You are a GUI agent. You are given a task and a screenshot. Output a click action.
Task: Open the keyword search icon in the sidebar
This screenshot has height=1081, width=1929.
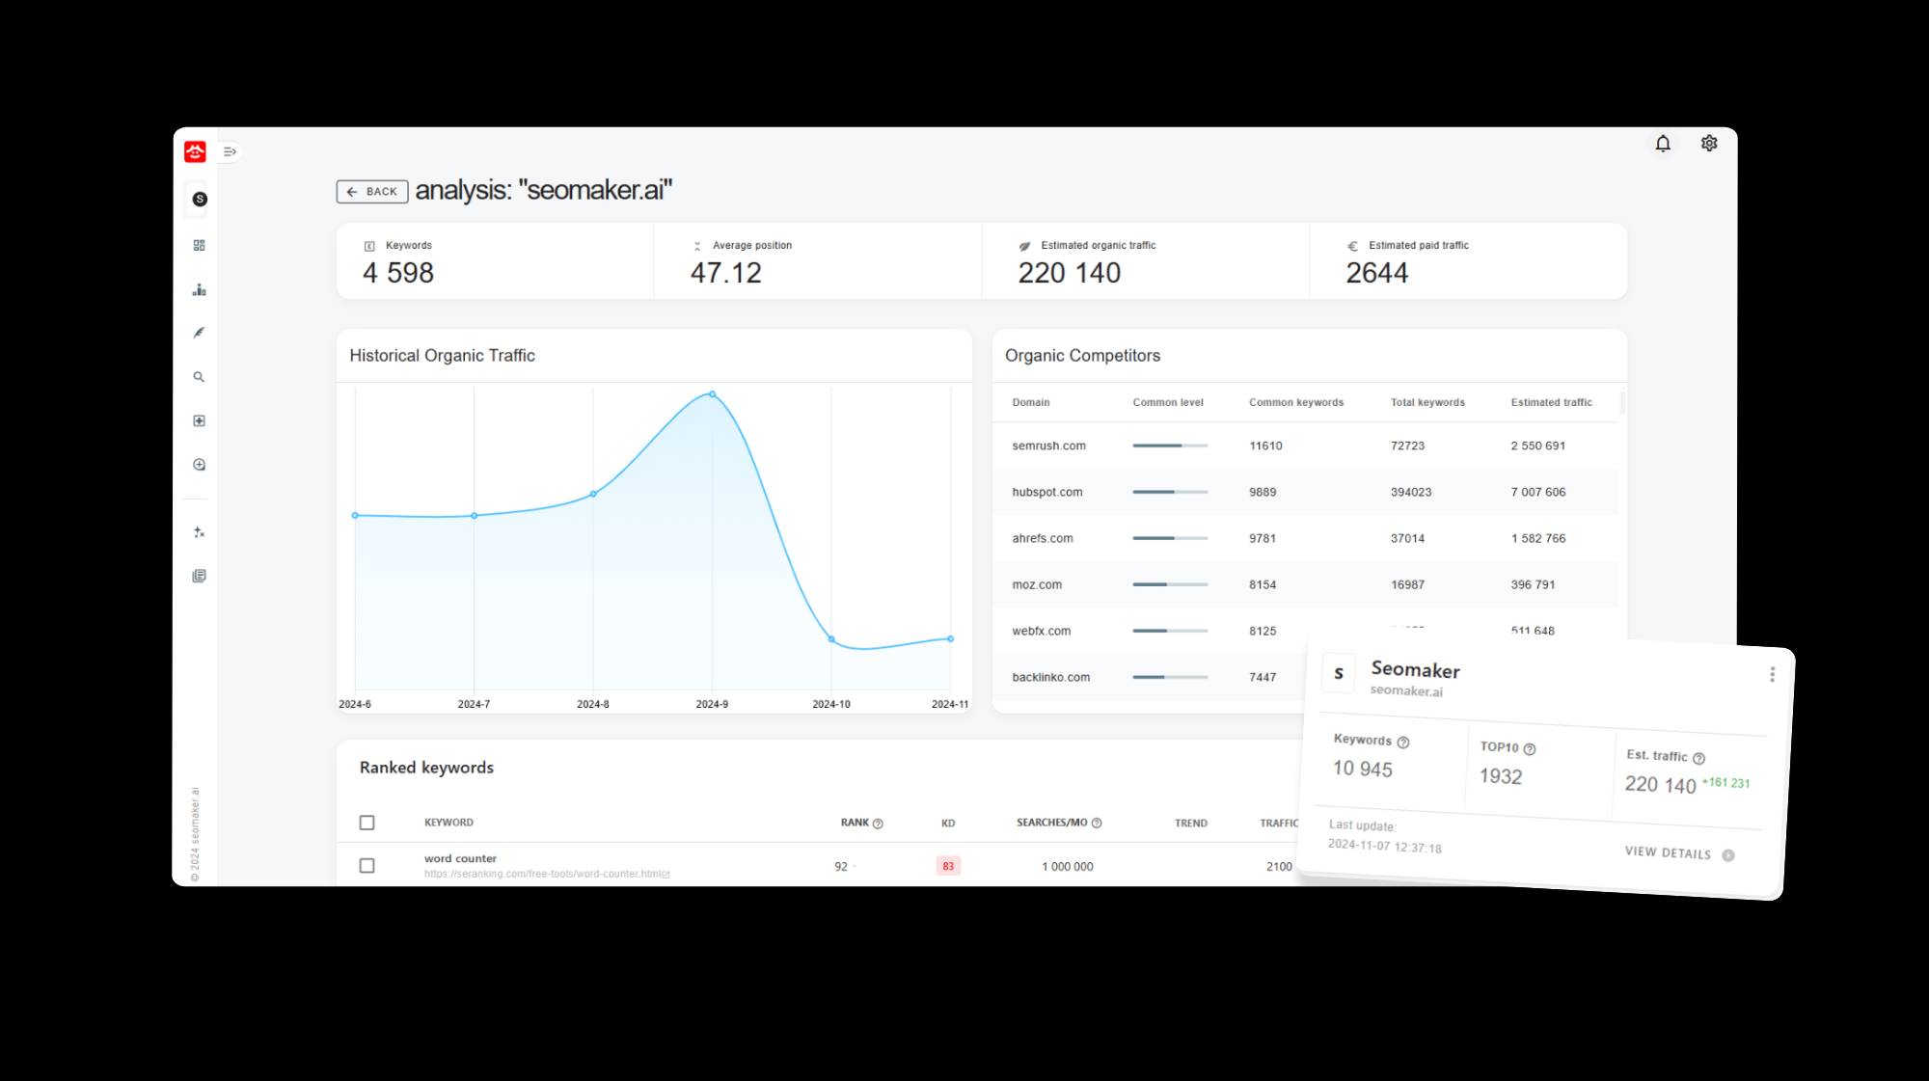point(199,376)
